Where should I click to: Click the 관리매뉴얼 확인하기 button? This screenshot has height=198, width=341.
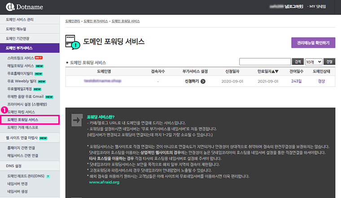tap(313, 43)
